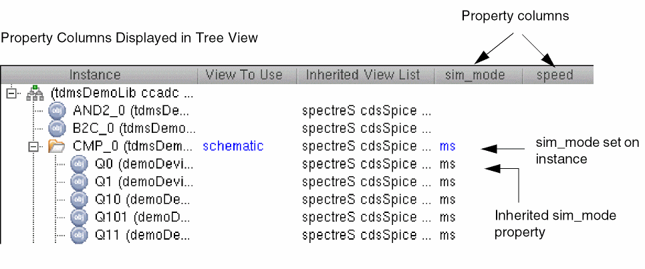645x269 pixels.
Task: Click the blue schematic view link
Action: tap(233, 146)
